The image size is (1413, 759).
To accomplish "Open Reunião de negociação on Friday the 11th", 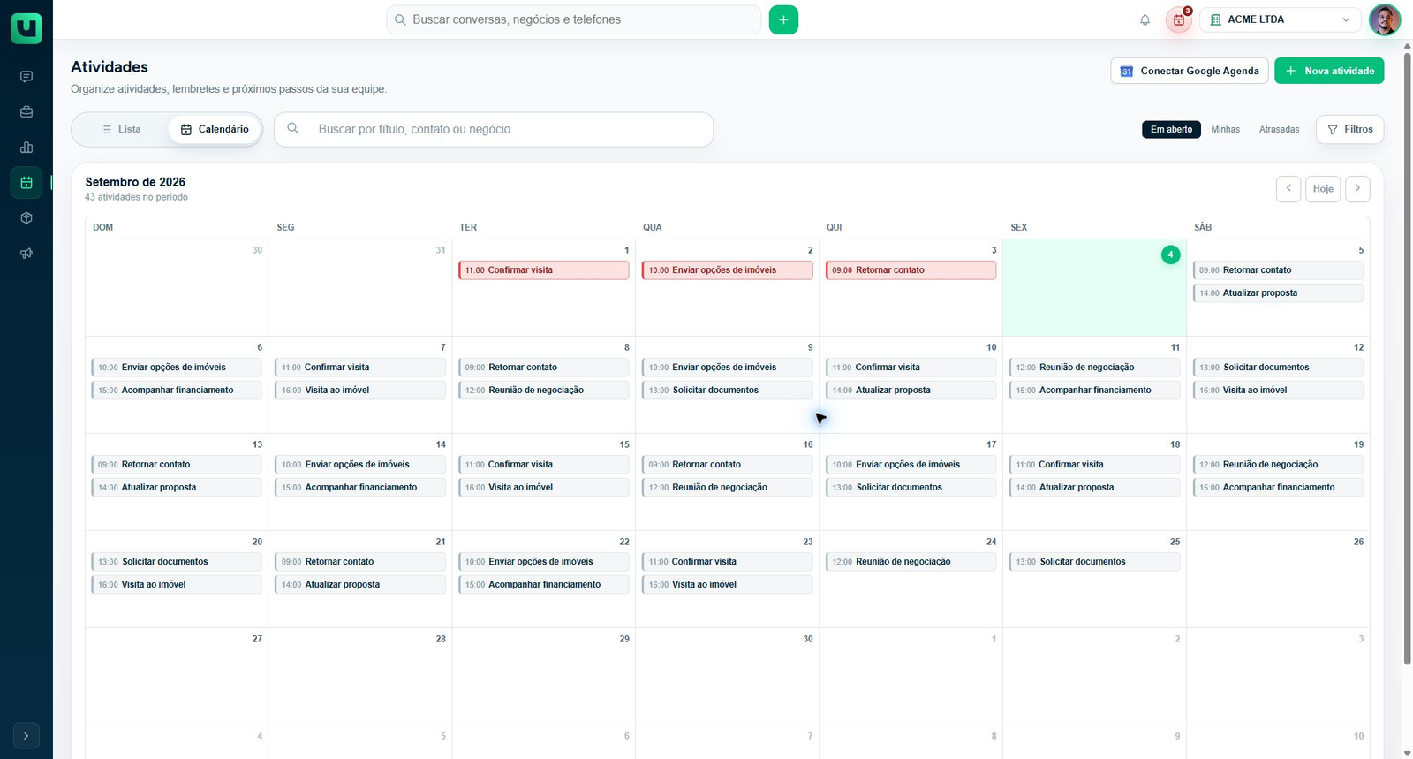I will [x=1094, y=368].
